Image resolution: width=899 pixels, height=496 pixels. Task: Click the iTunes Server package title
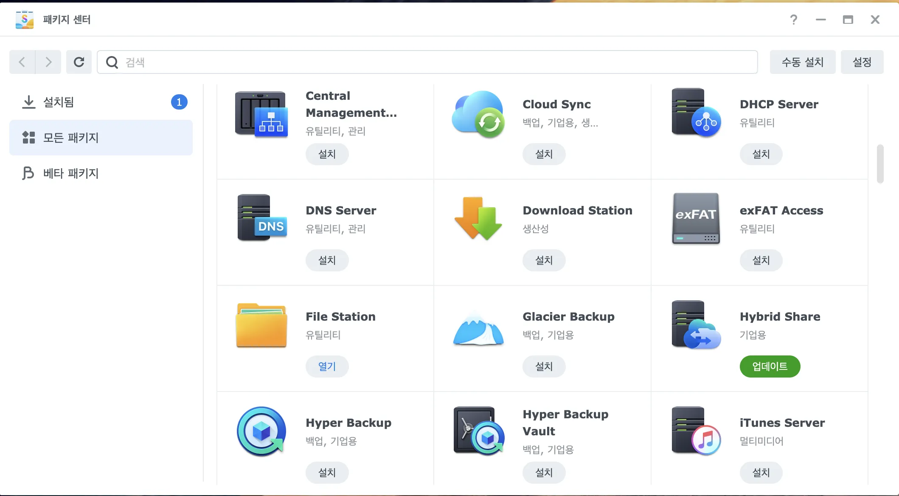782,423
